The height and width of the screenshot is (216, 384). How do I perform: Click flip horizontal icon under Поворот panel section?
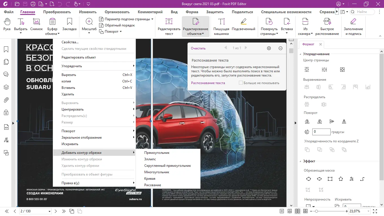[344, 121]
